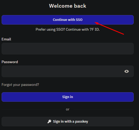This screenshot has width=139, height=130.
Task: Reset password via Forgot your password
Action: (x=20, y=85)
